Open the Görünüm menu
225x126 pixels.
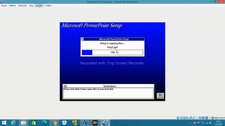(x=22, y=6)
